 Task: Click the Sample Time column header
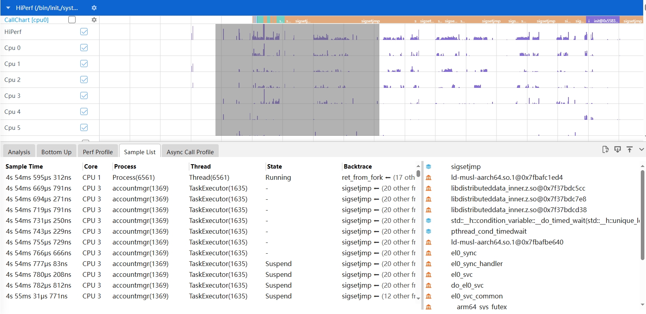click(x=24, y=167)
